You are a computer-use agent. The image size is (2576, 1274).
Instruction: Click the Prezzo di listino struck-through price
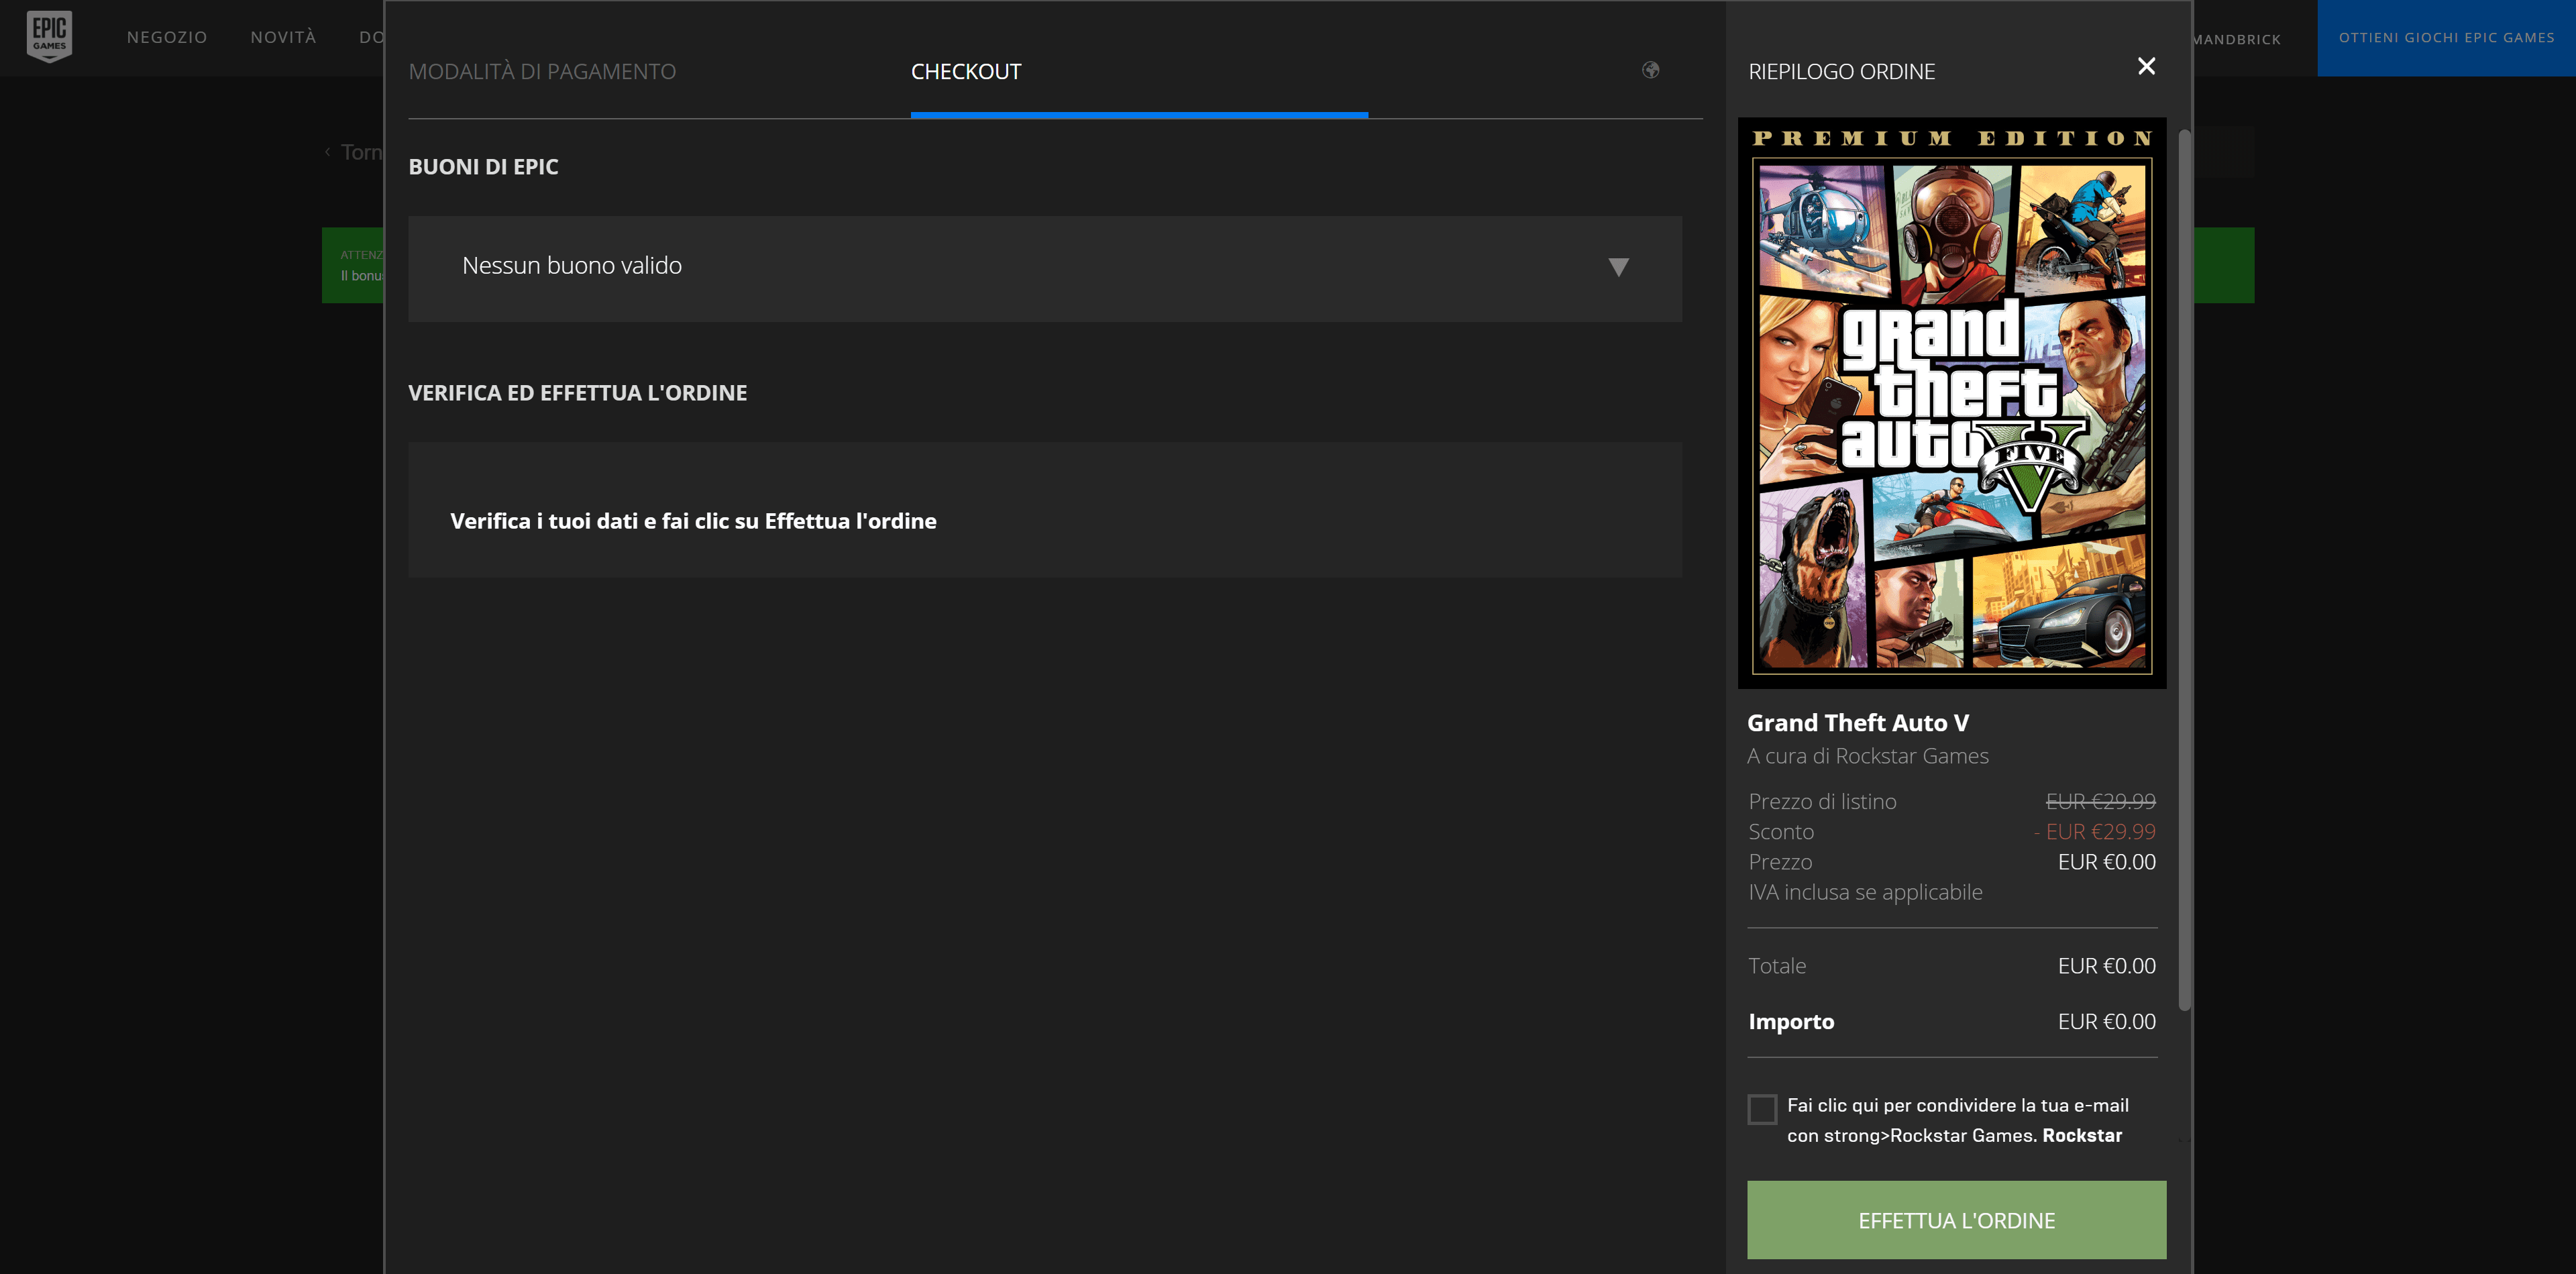2100,802
